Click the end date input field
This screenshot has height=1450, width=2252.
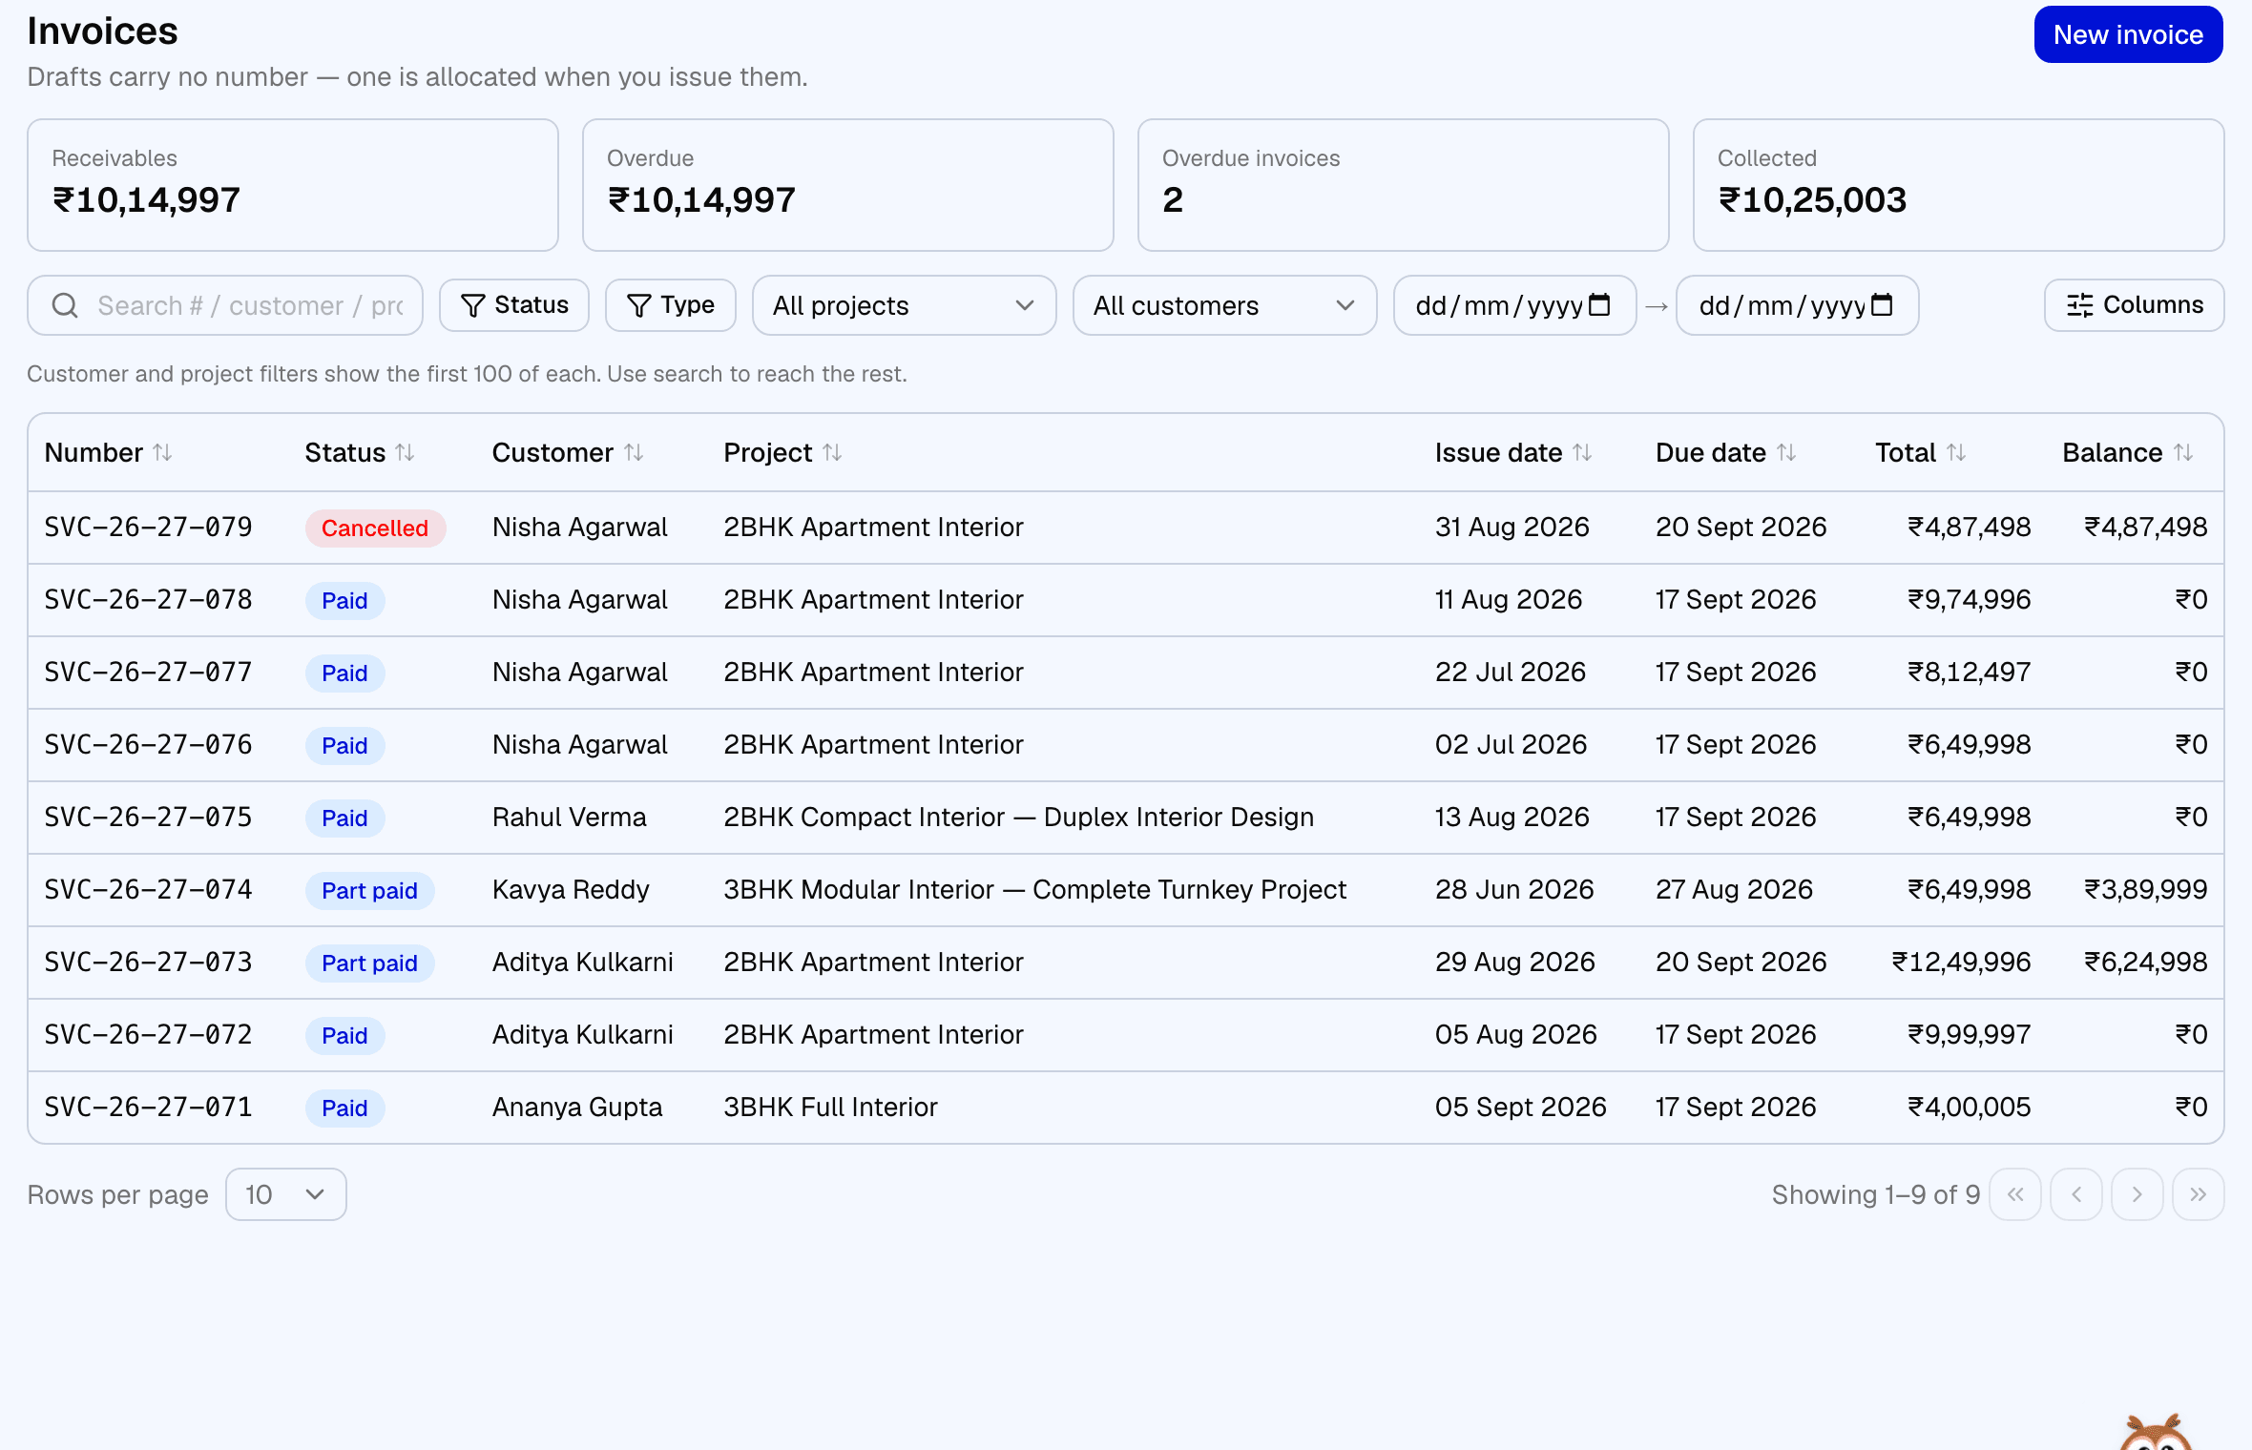(1797, 305)
